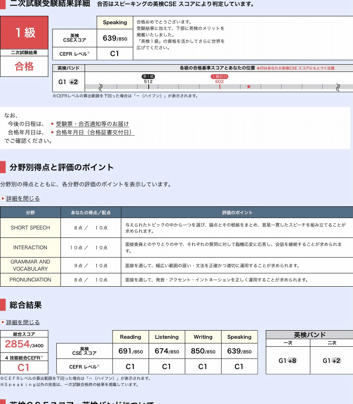Select the 合格おめでとうございます message text
This screenshot has width=353, height=404.
pos(164,22)
